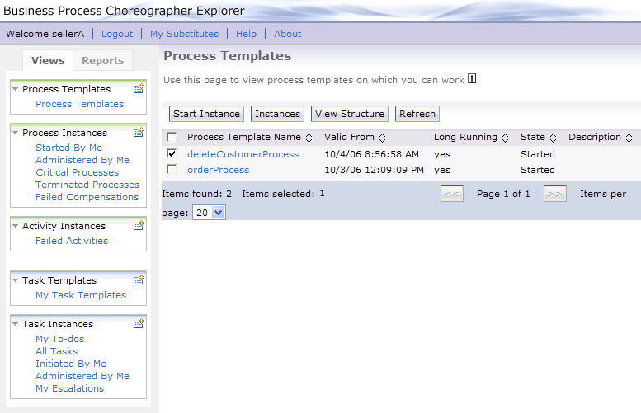The height and width of the screenshot is (413, 641).
Task: Go to previous page button
Action: [452, 194]
